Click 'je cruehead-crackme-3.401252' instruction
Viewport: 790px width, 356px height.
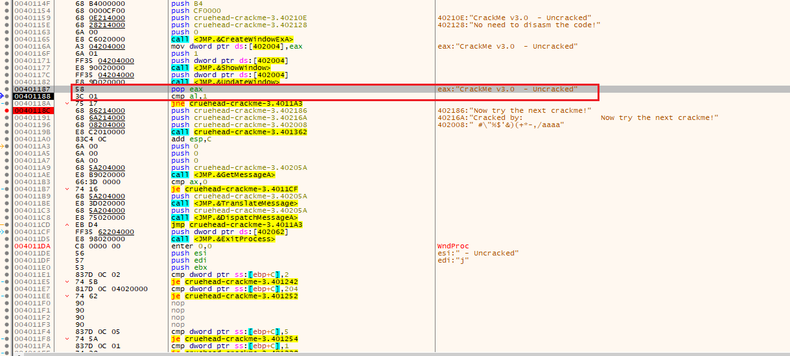(x=235, y=296)
